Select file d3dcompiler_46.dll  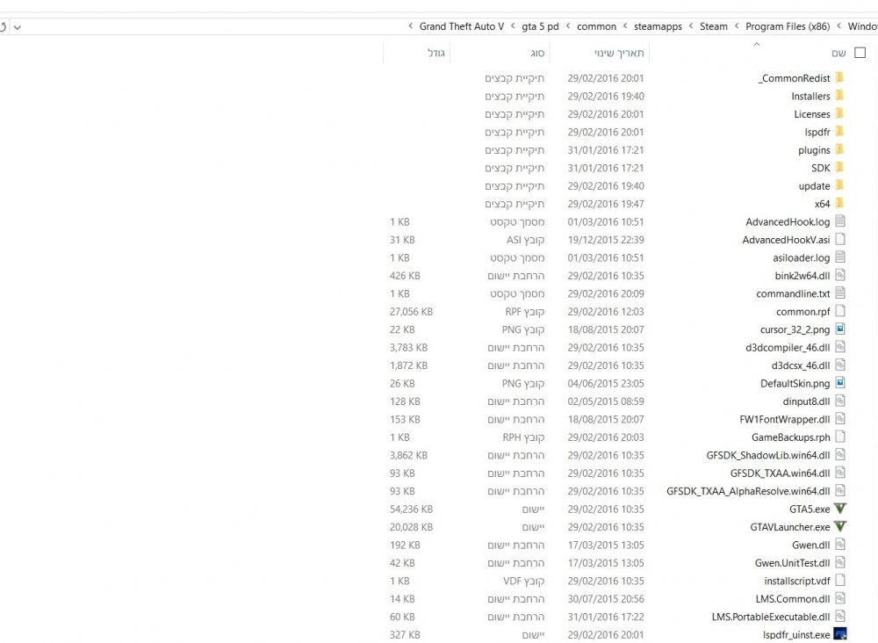(x=788, y=347)
